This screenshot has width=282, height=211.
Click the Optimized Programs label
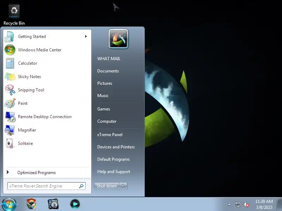tap(37, 173)
